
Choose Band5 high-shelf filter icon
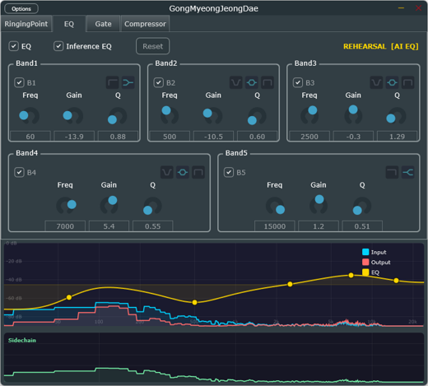coord(408,172)
